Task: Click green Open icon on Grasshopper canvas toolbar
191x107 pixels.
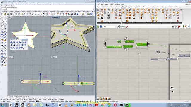Action: pos(98,26)
